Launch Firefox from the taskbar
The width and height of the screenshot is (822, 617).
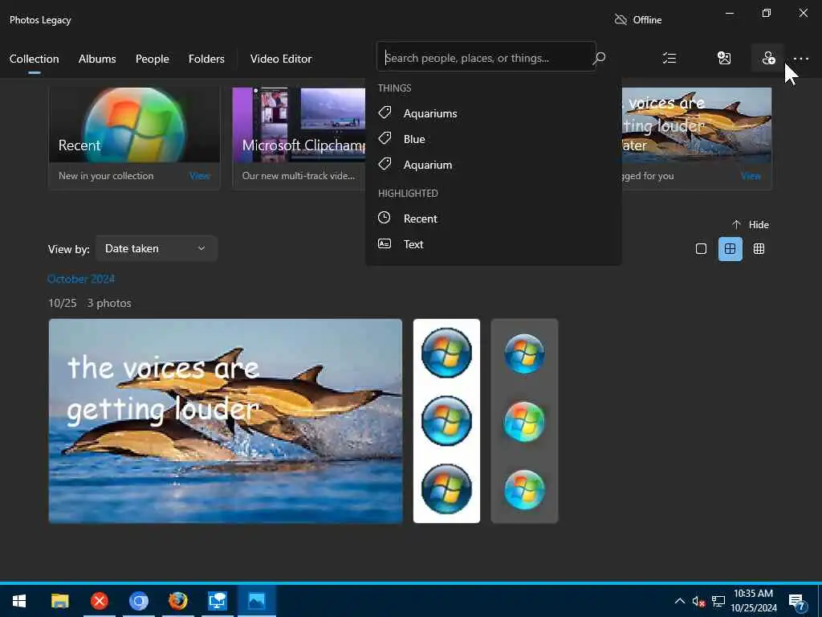177,601
